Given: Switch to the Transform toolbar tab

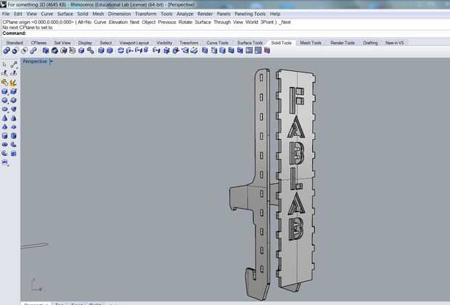Looking at the screenshot, I should pyautogui.click(x=189, y=43).
